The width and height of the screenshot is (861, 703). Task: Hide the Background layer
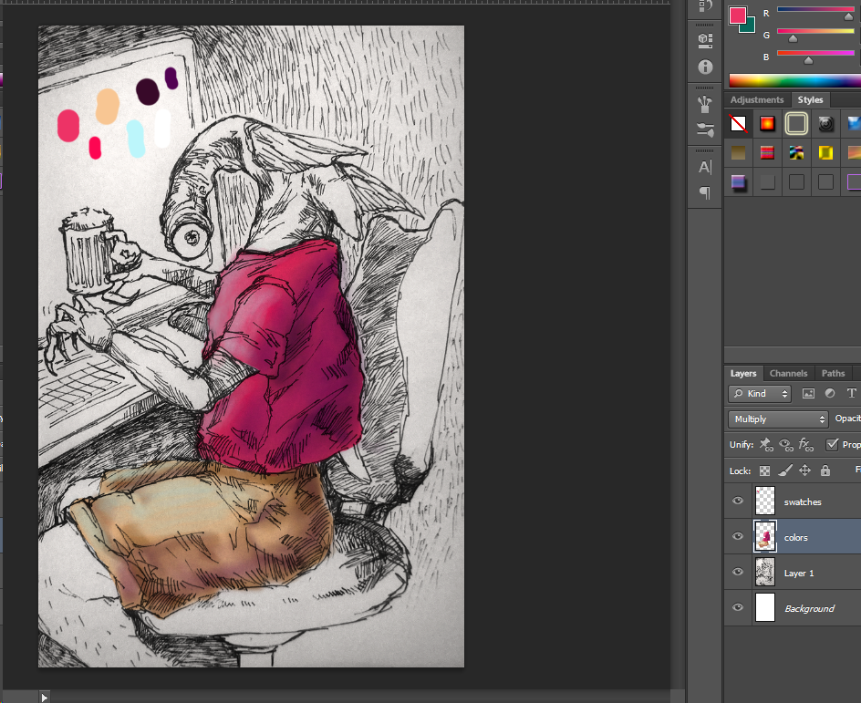coord(738,607)
